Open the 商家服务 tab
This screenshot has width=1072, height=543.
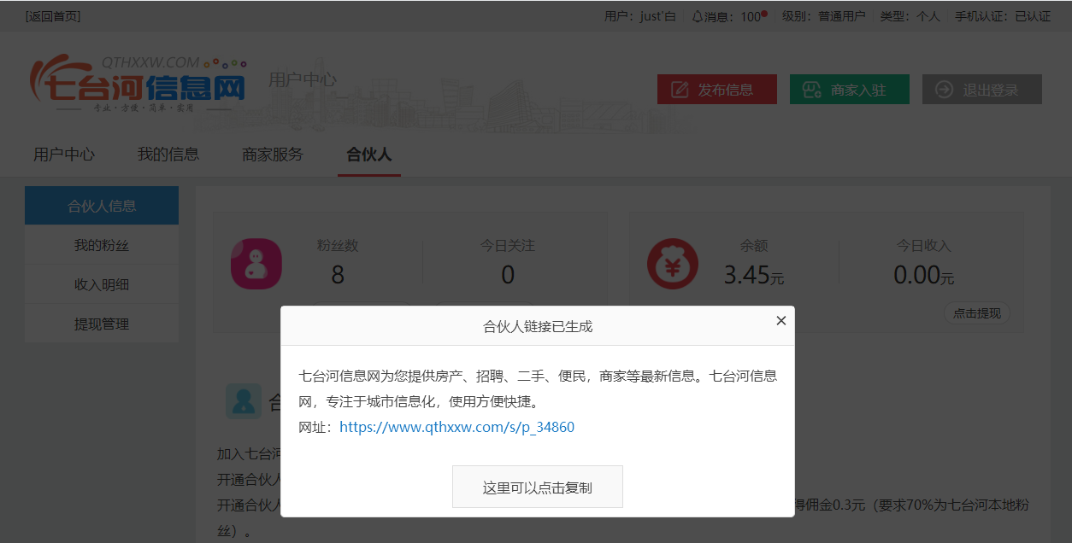(272, 155)
